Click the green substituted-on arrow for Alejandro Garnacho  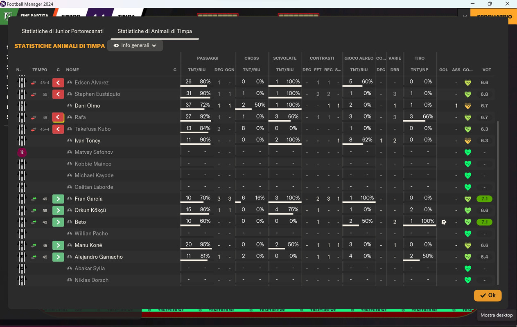(x=34, y=257)
